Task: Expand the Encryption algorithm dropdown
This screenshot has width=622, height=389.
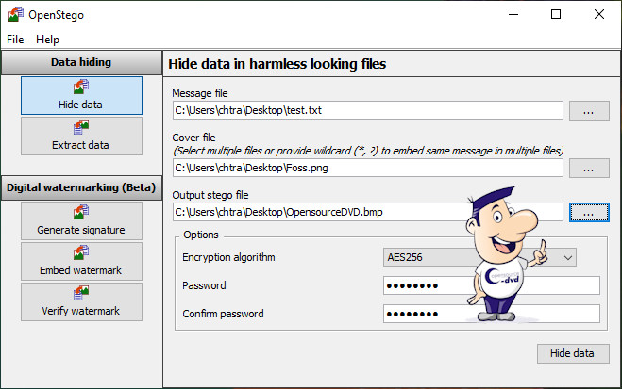Action: point(567,256)
